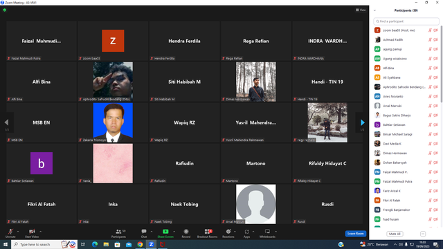Open Microsoft Edge from taskbar

(x=95, y=244)
